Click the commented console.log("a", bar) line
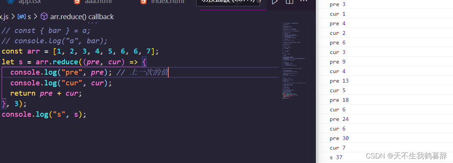 [55, 41]
